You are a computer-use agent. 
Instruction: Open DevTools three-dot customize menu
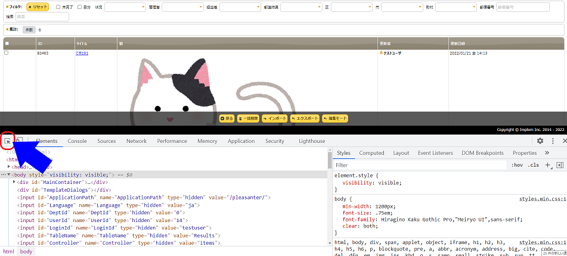click(553, 141)
